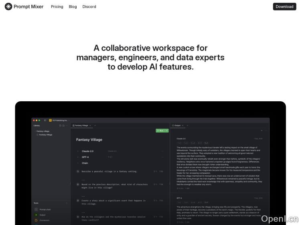Switch to the Fantasy Village editor tab
The image size is (301, 225).
click(81, 125)
